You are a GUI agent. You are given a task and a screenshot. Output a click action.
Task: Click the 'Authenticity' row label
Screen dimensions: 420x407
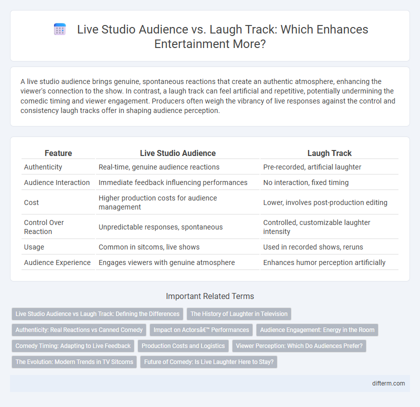click(x=43, y=167)
